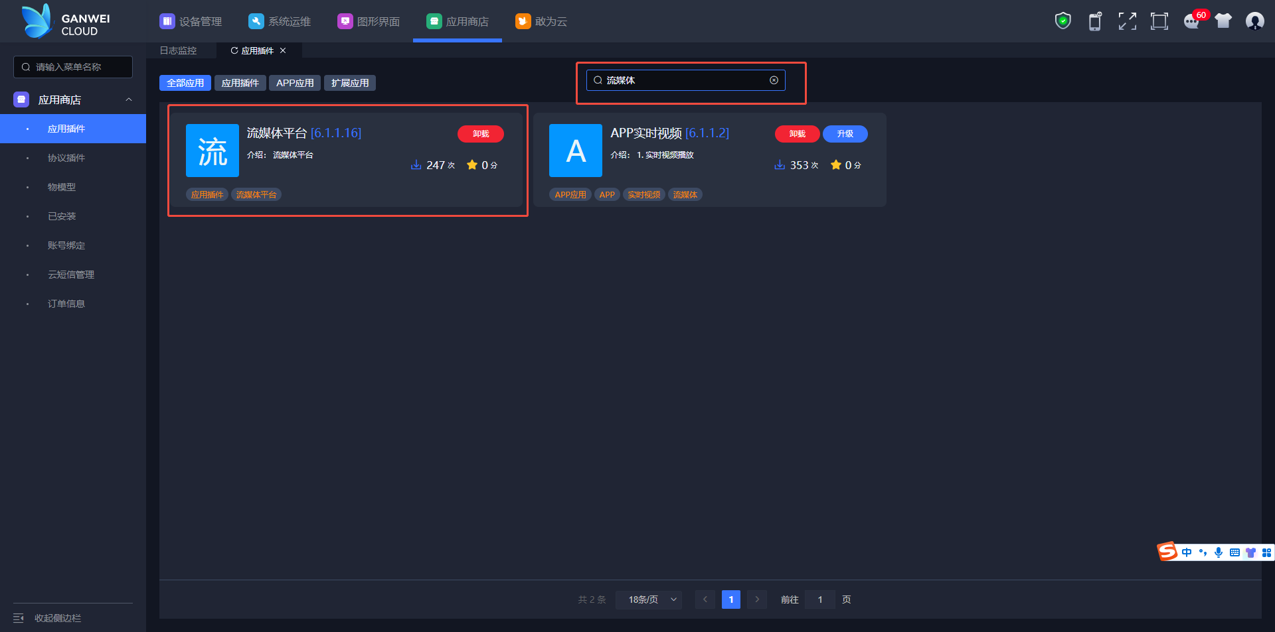Click the screen frame icon in header

pos(1159,21)
